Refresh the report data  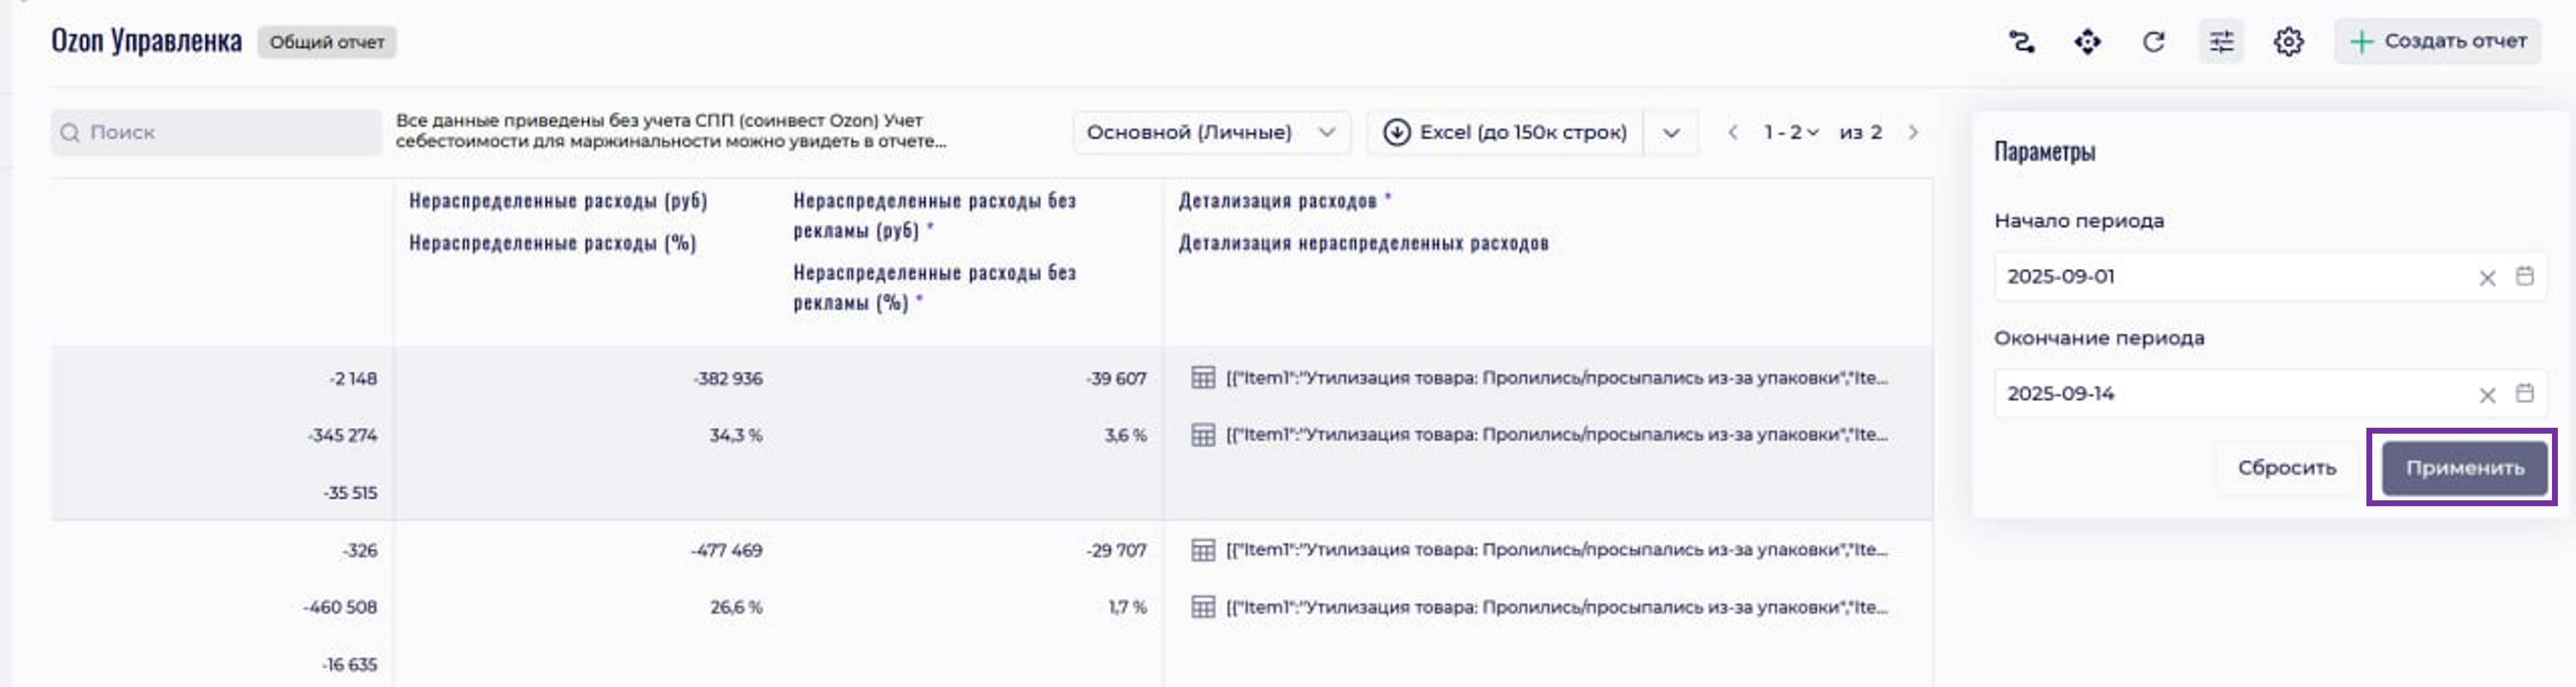tap(2153, 42)
